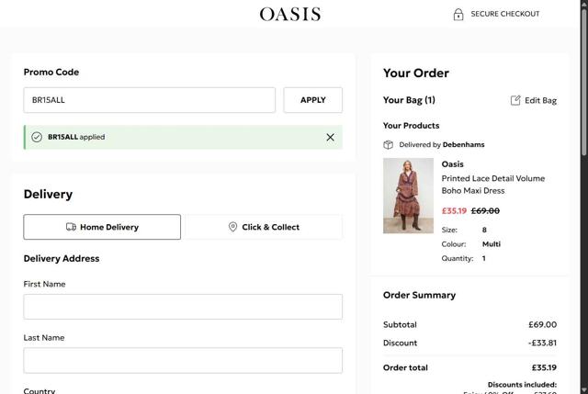Viewport: 588px width, 394px height.
Task: Click the Edit Bag pencil icon
Action: pyautogui.click(x=515, y=100)
